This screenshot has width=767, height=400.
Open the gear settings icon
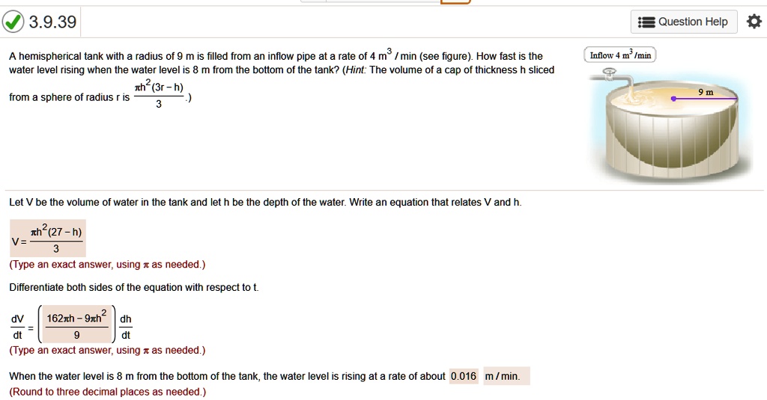tap(754, 22)
